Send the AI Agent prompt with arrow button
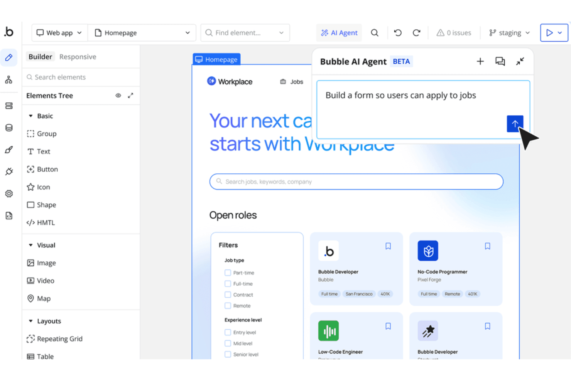This screenshot has width=571, height=381. [x=515, y=124]
